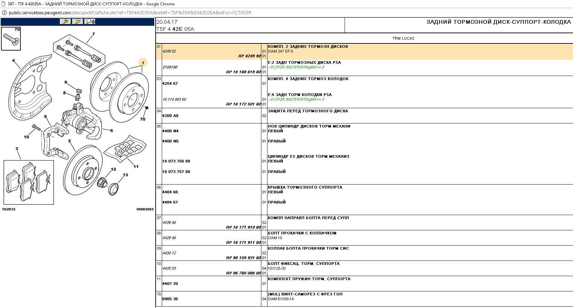The image size is (573, 308).
Task: Zoom out of the parts diagram
Action: [77, 21]
